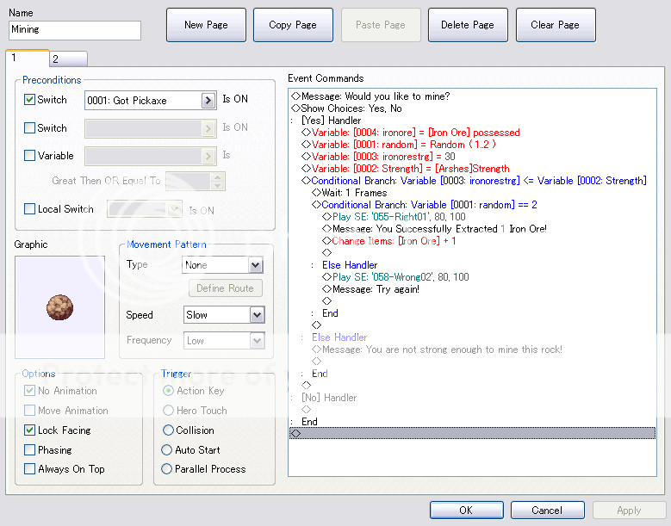
Task: Enable the Local Switch precondition checkbox
Action: pyautogui.click(x=30, y=209)
